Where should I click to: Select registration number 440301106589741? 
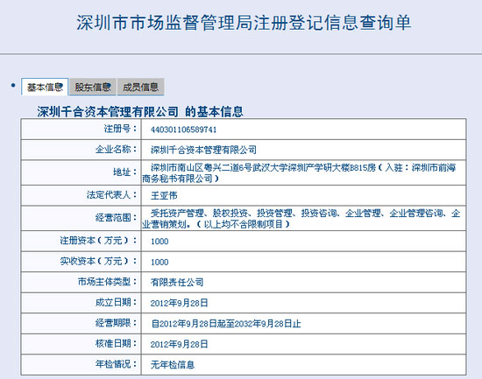tap(183, 130)
